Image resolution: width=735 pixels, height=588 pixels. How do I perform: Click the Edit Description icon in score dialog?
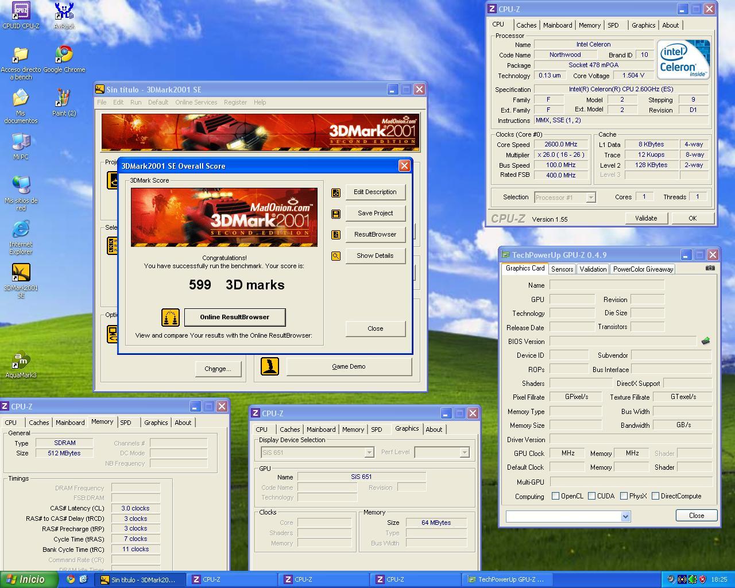click(x=336, y=192)
